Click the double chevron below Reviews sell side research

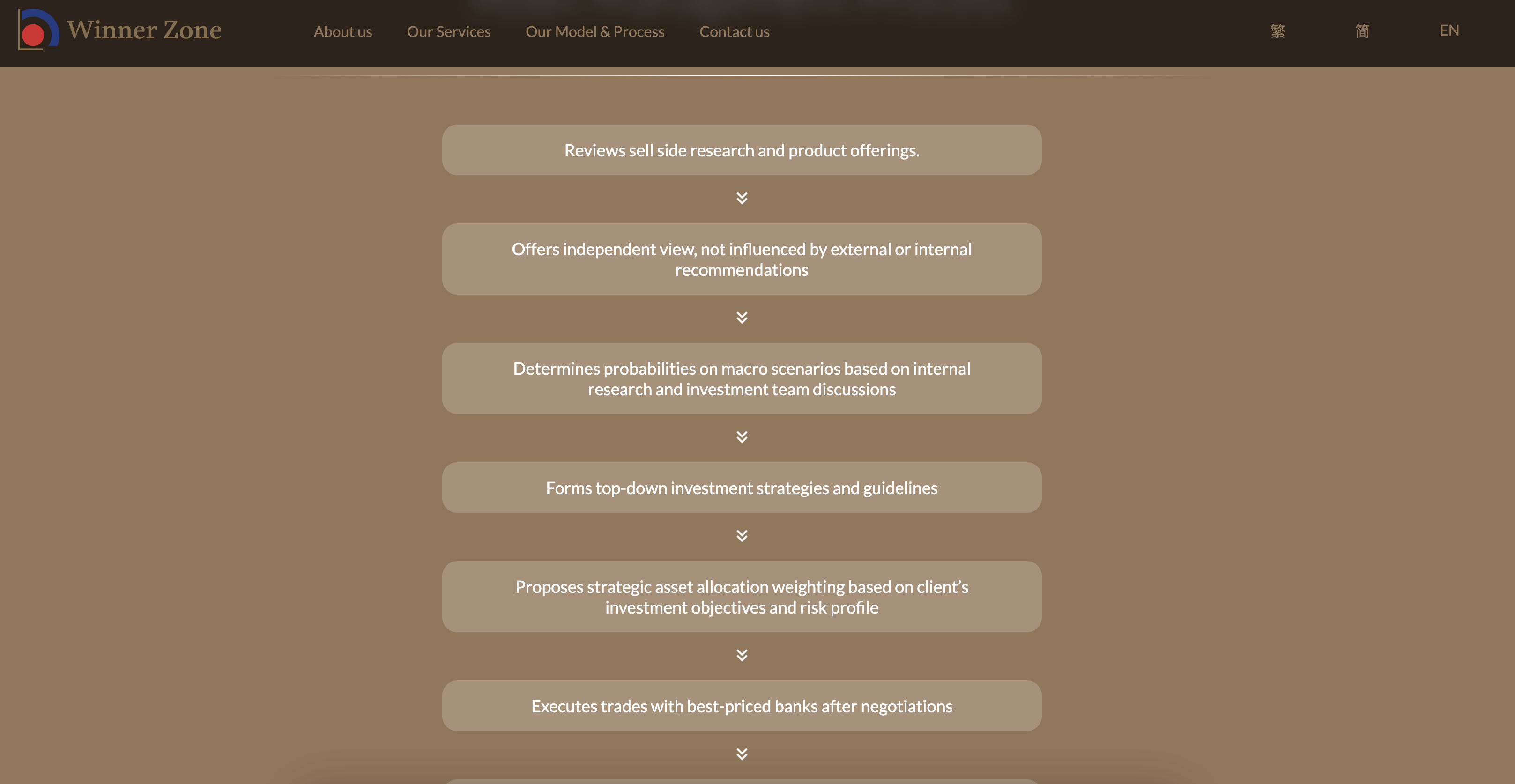point(742,198)
